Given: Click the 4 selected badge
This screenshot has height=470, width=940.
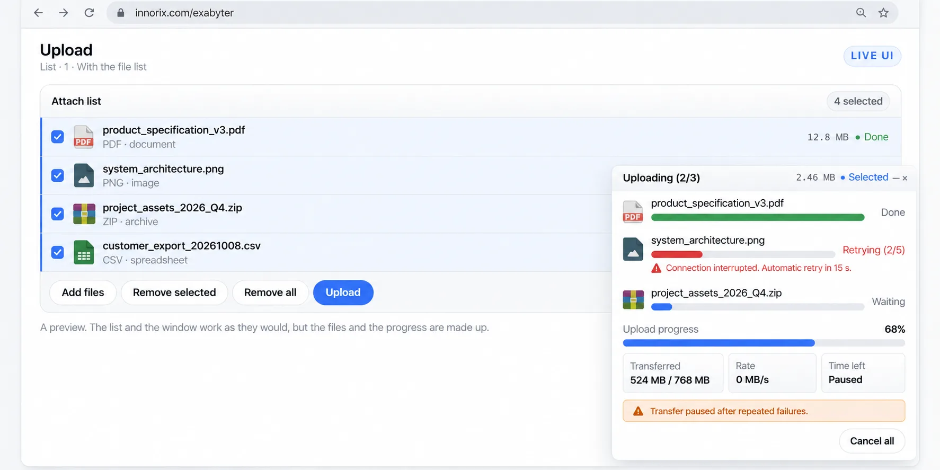Looking at the screenshot, I should (x=858, y=101).
